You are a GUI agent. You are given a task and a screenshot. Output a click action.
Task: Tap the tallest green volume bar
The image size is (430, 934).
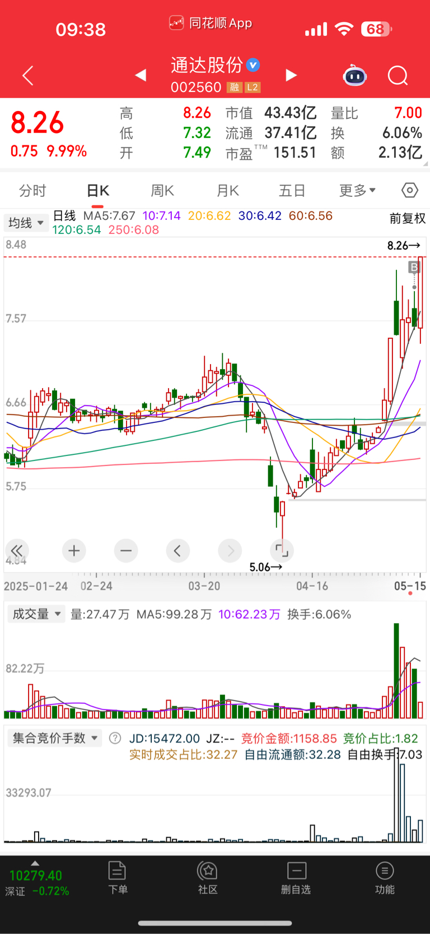click(396, 670)
